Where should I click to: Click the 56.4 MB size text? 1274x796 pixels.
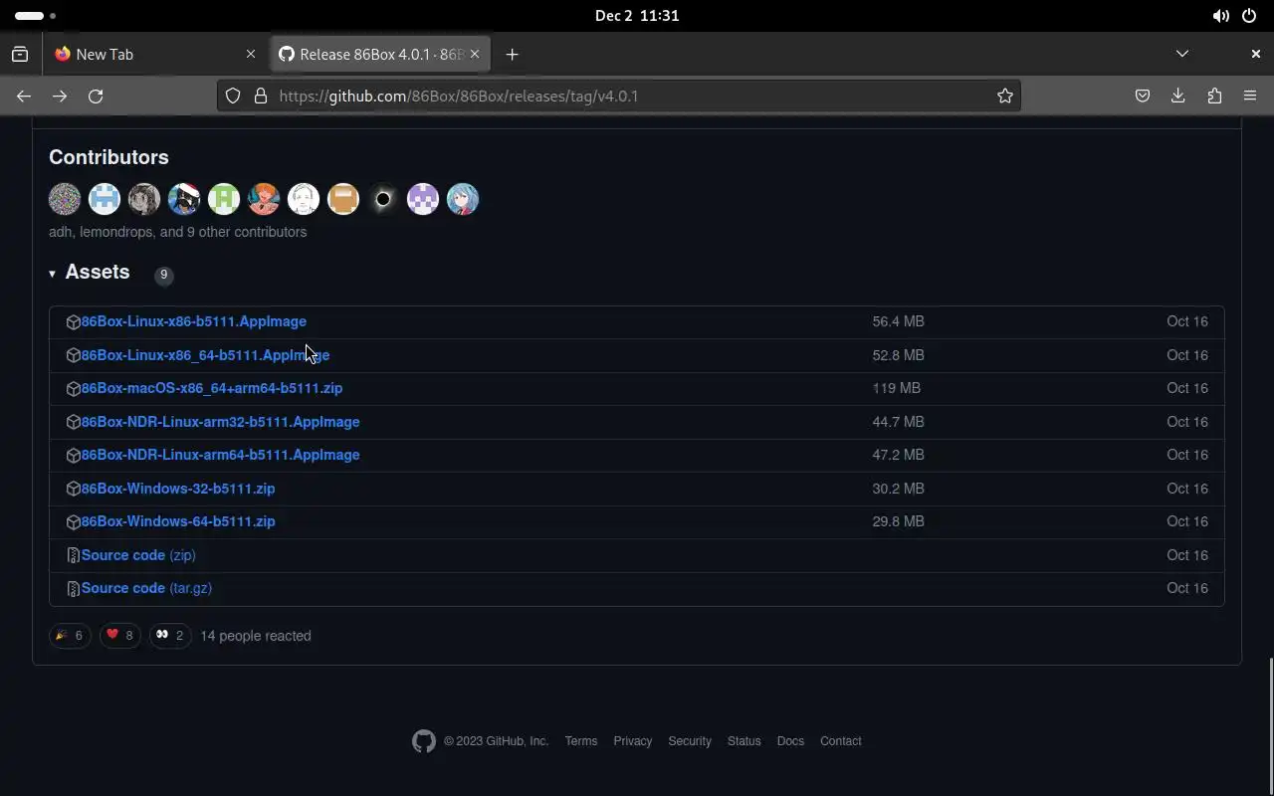coord(899,321)
